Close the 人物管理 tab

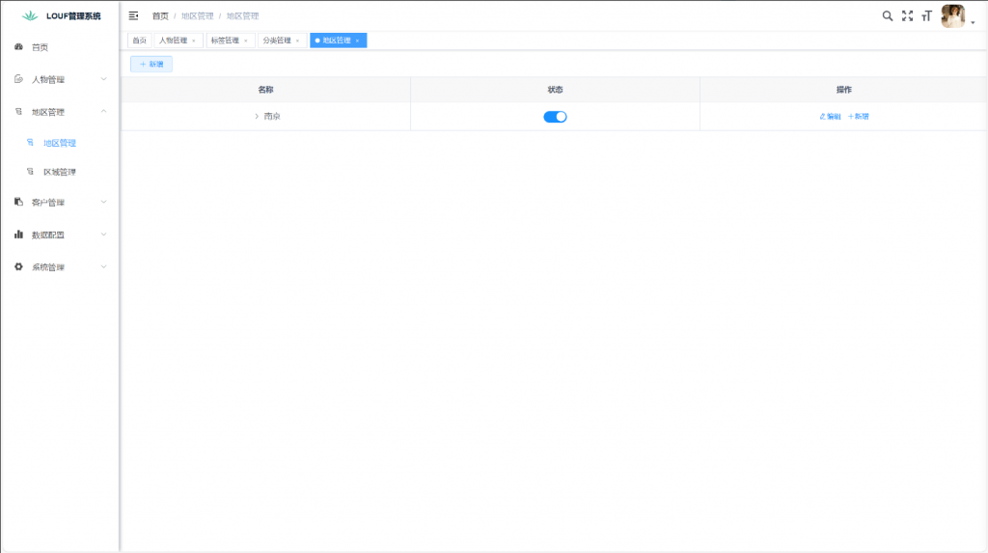[193, 41]
